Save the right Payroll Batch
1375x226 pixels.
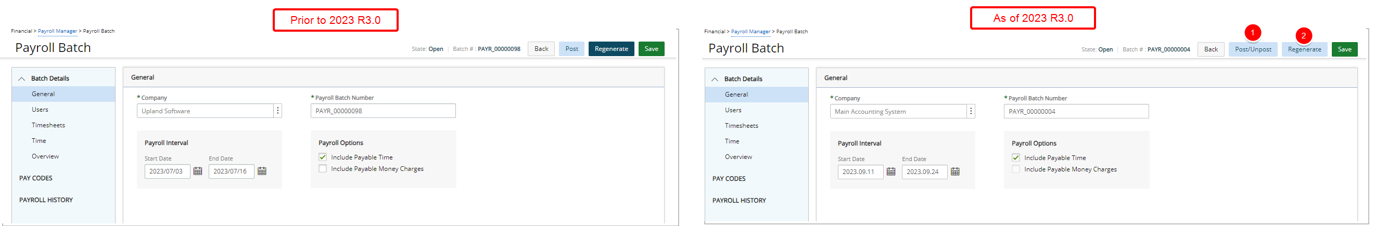(x=1345, y=49)
